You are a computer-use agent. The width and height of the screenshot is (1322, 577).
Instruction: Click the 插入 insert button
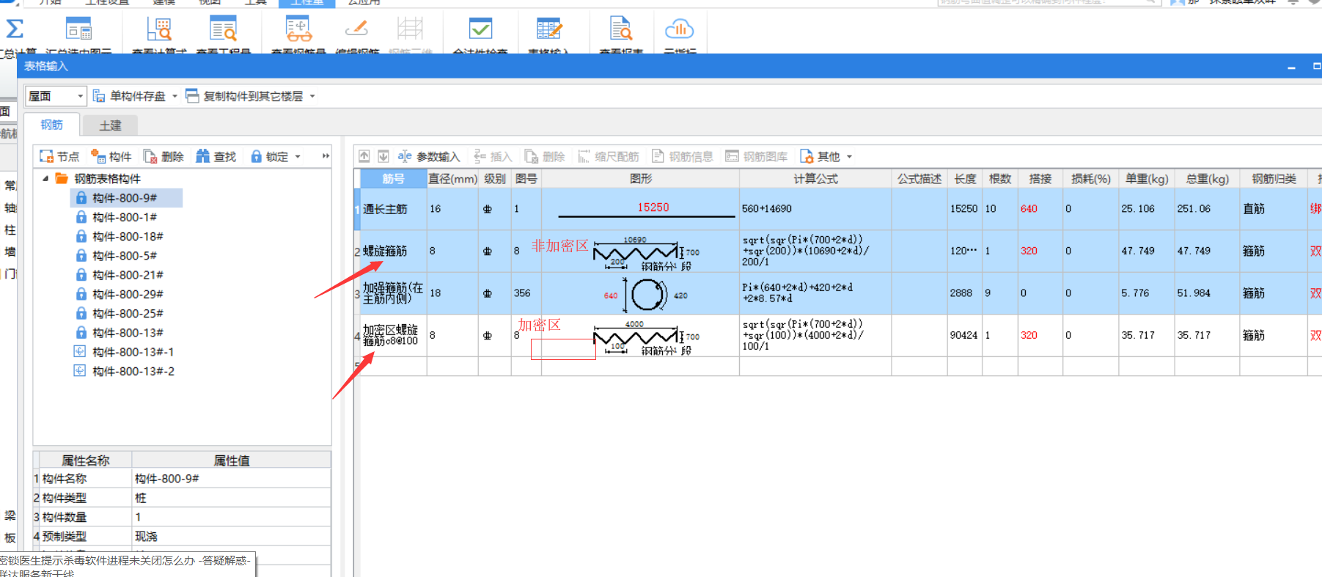pos(493,156)
